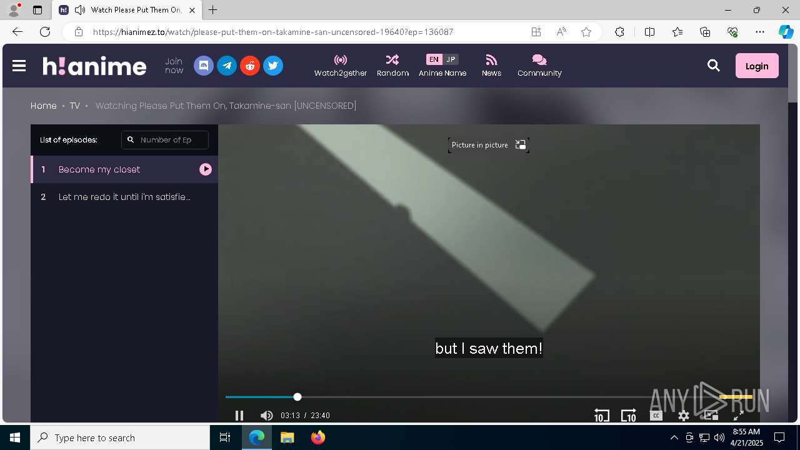Enter fullscreen mode
The height and width of the screenshot is (450, 800).
point(738,416)
